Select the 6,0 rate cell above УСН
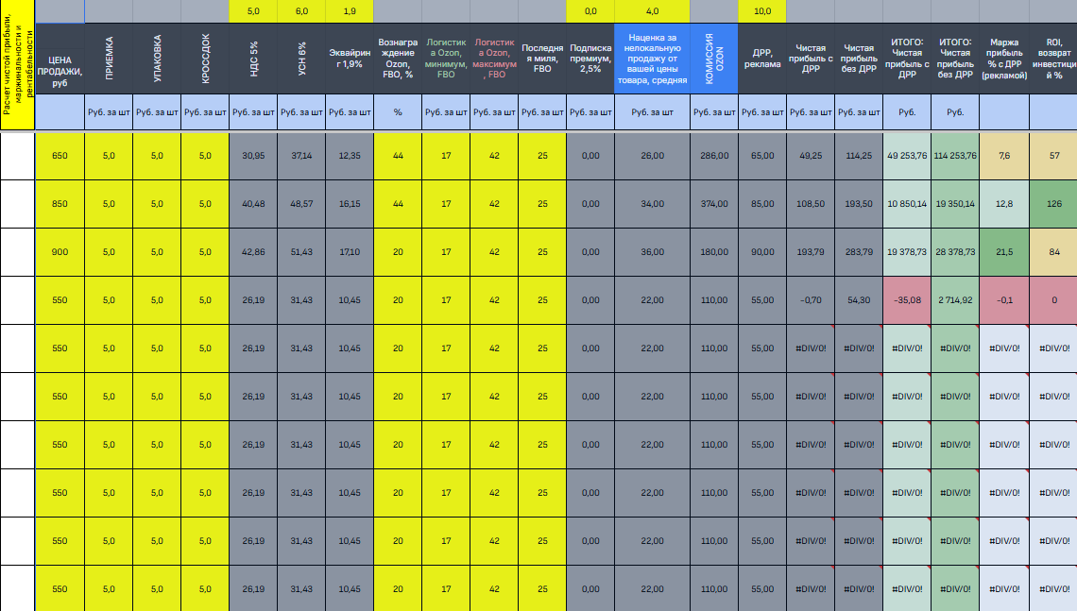1077x611 pixels. point(301,11)
